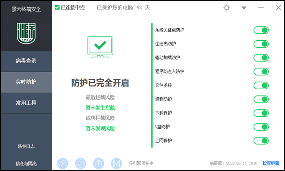Click the first-aid kit repair engine icon
This screenshot has height=171, width=285.
click(x=98, y=163)
